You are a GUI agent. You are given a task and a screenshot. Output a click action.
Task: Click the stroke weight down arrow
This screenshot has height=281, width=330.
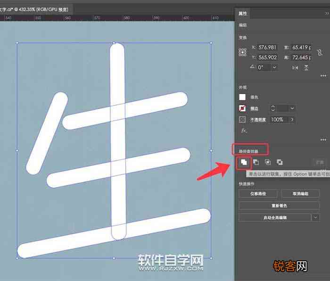[x=273, y=110]
